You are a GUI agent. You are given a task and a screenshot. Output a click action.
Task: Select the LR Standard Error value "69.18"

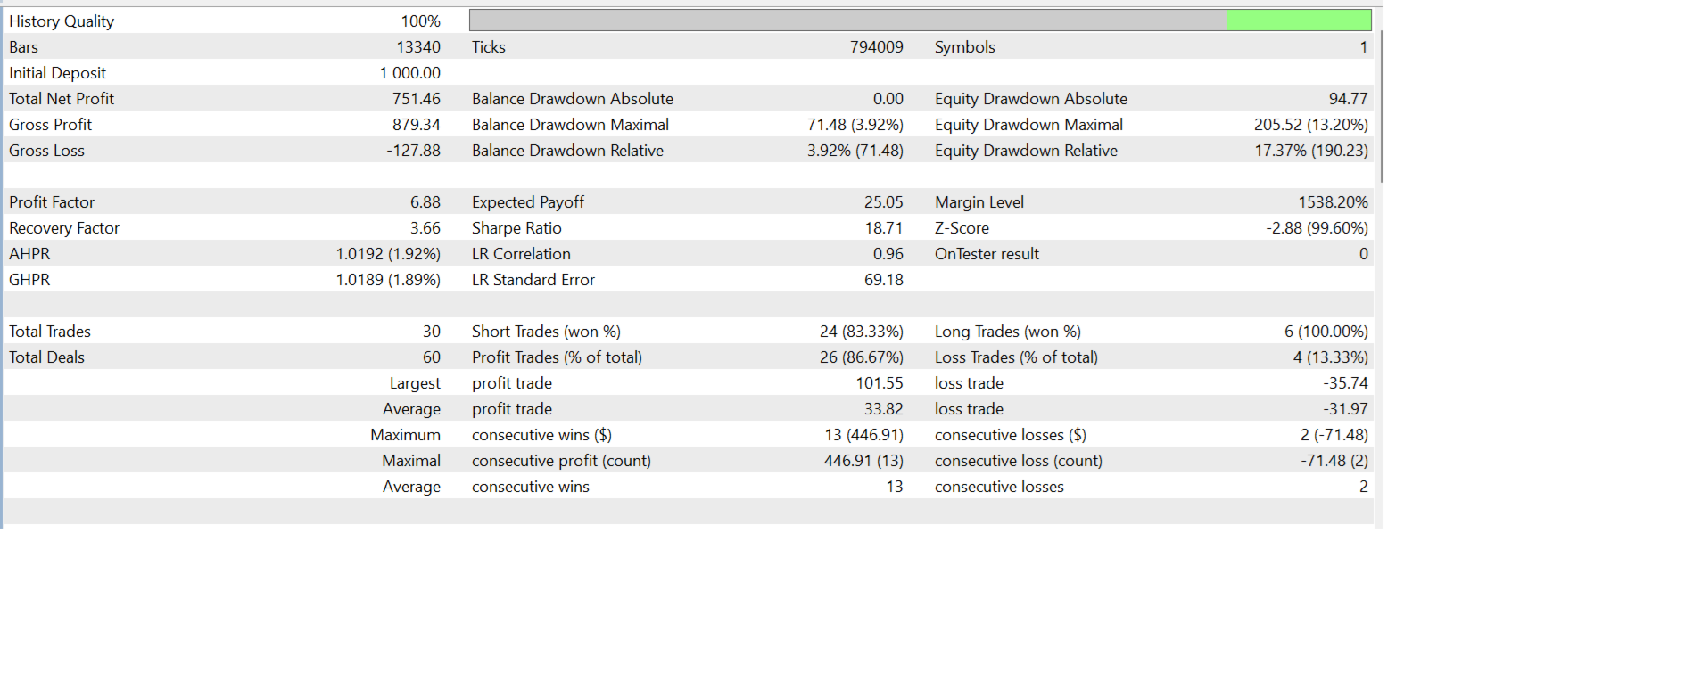click(883, 280)
